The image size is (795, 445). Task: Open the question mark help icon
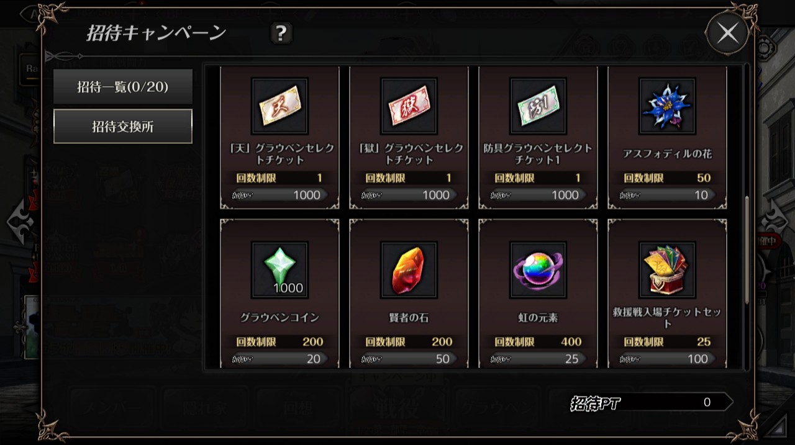coord(281,33)
